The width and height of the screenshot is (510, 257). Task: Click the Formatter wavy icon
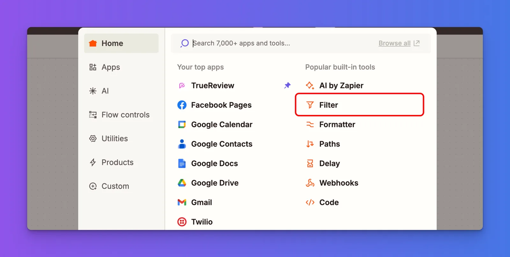[310, 125]
